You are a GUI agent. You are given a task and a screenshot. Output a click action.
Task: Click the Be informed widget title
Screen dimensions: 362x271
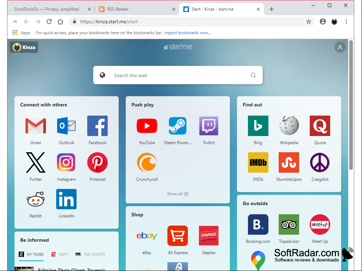click(35, 240)
